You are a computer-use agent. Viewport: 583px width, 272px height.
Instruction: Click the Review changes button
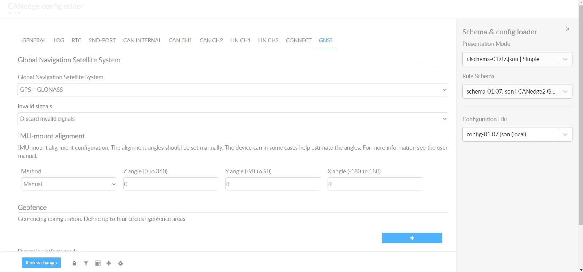click(x=42, y=263)
